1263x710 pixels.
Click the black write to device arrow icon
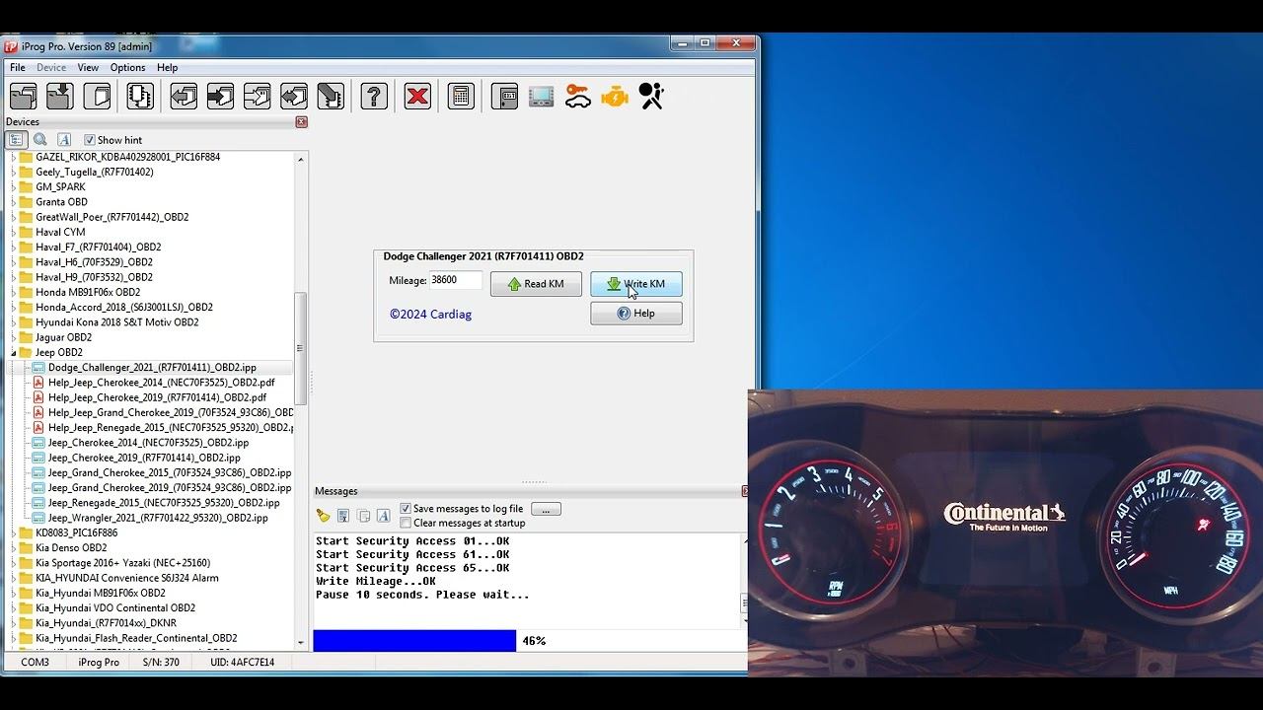(x=220, y=96)
